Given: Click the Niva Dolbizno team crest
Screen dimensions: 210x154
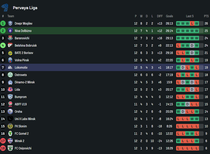Looking at the screenshot, I should click(10, 31).
